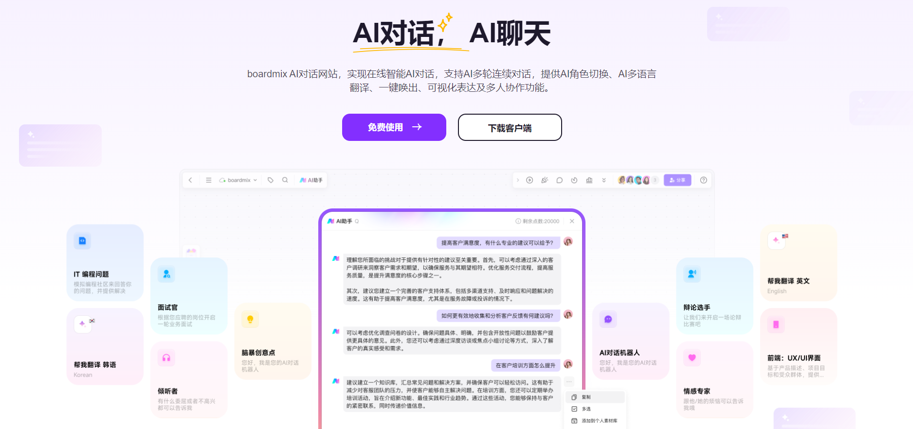The image size is (913, 429).
Task: Click the AI reply starting 可以考虑优化调查问卷的设计
Action: click(x=452, y=340)
